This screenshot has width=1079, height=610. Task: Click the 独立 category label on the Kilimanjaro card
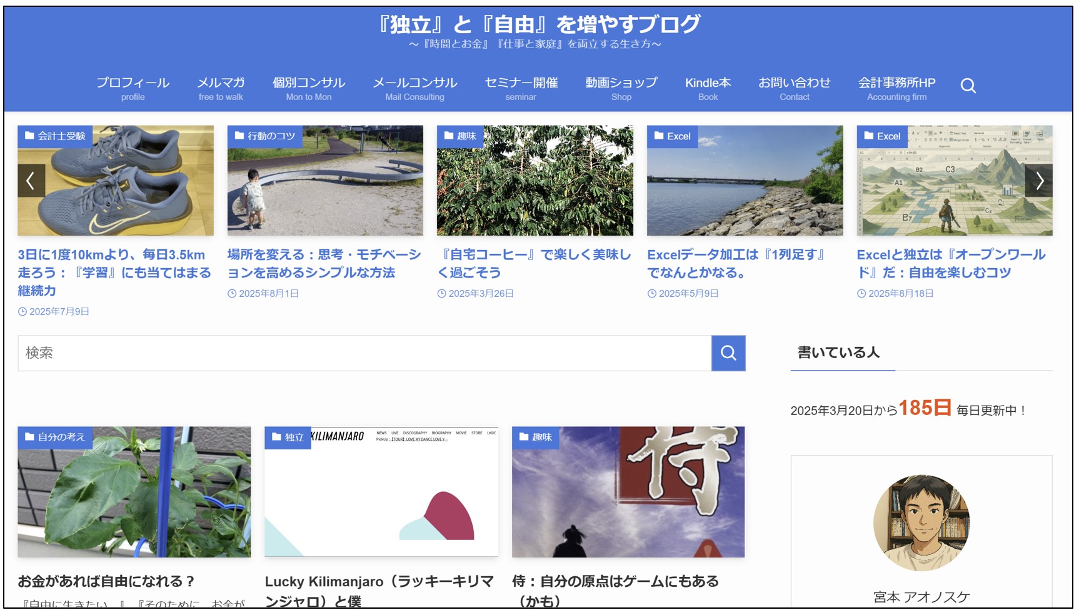point(288,437)
